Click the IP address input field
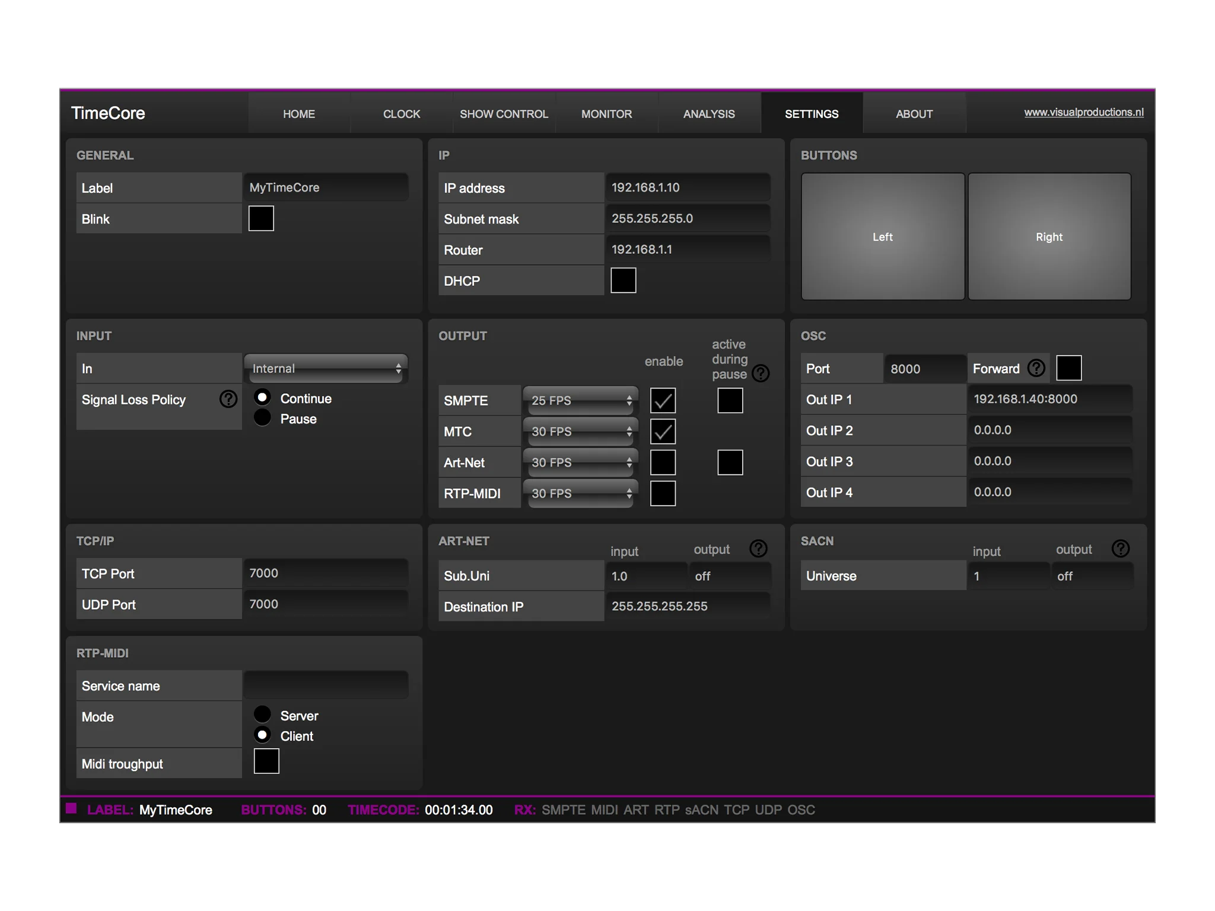Viewport: 1215px width, 911px height. [687, 188]
